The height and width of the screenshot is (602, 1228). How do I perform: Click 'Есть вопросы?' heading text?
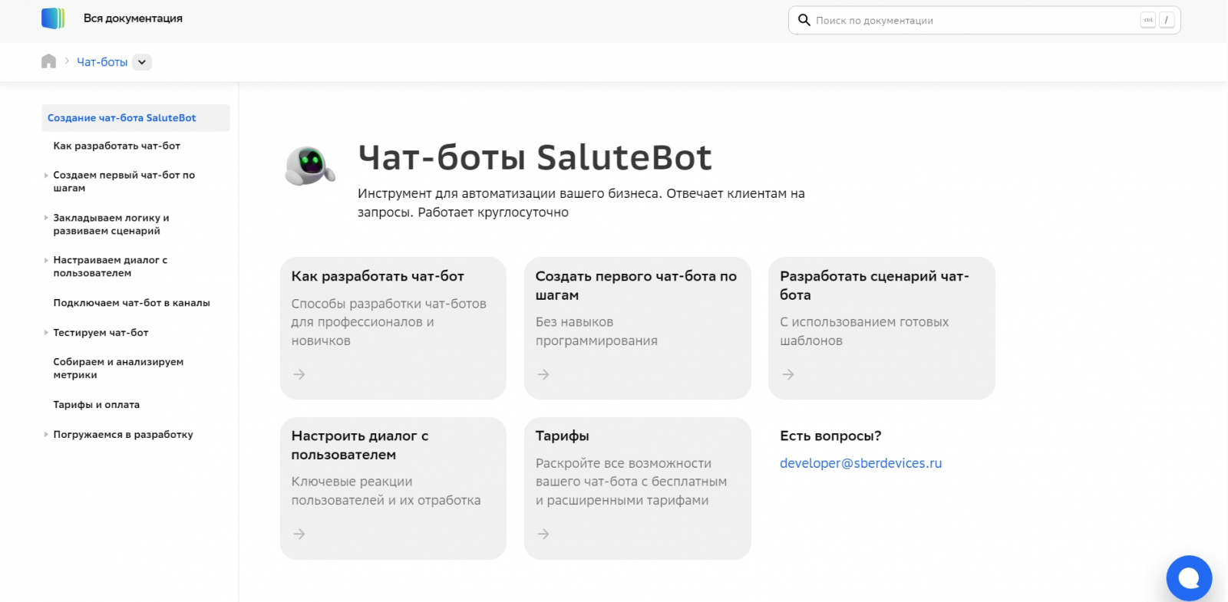[x=830, y=436]
